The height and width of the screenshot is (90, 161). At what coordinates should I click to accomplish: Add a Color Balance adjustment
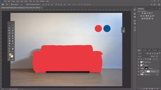coord(144,16)
